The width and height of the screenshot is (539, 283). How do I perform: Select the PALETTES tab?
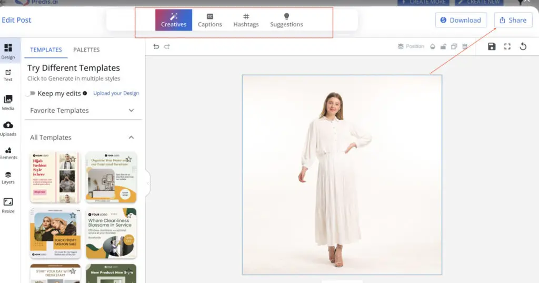point(86,50)
